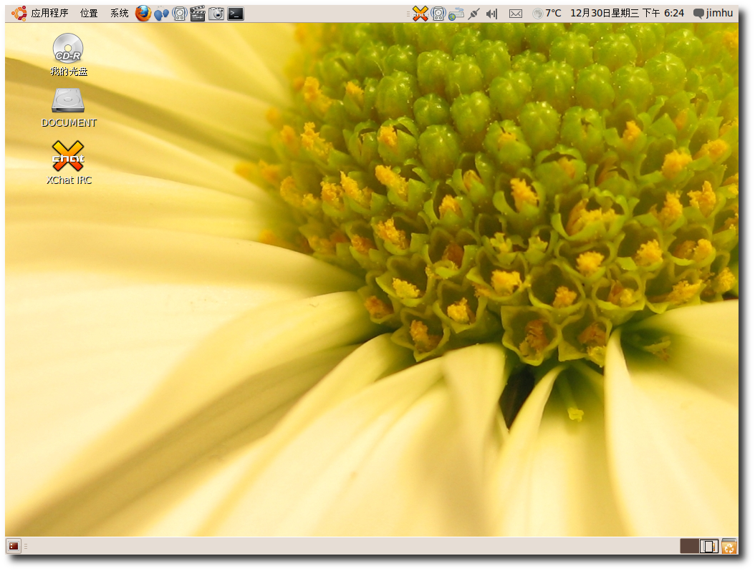755x571 pixels.
Task: Switch to the first workspace in switcher
Action: coord(690,546)
